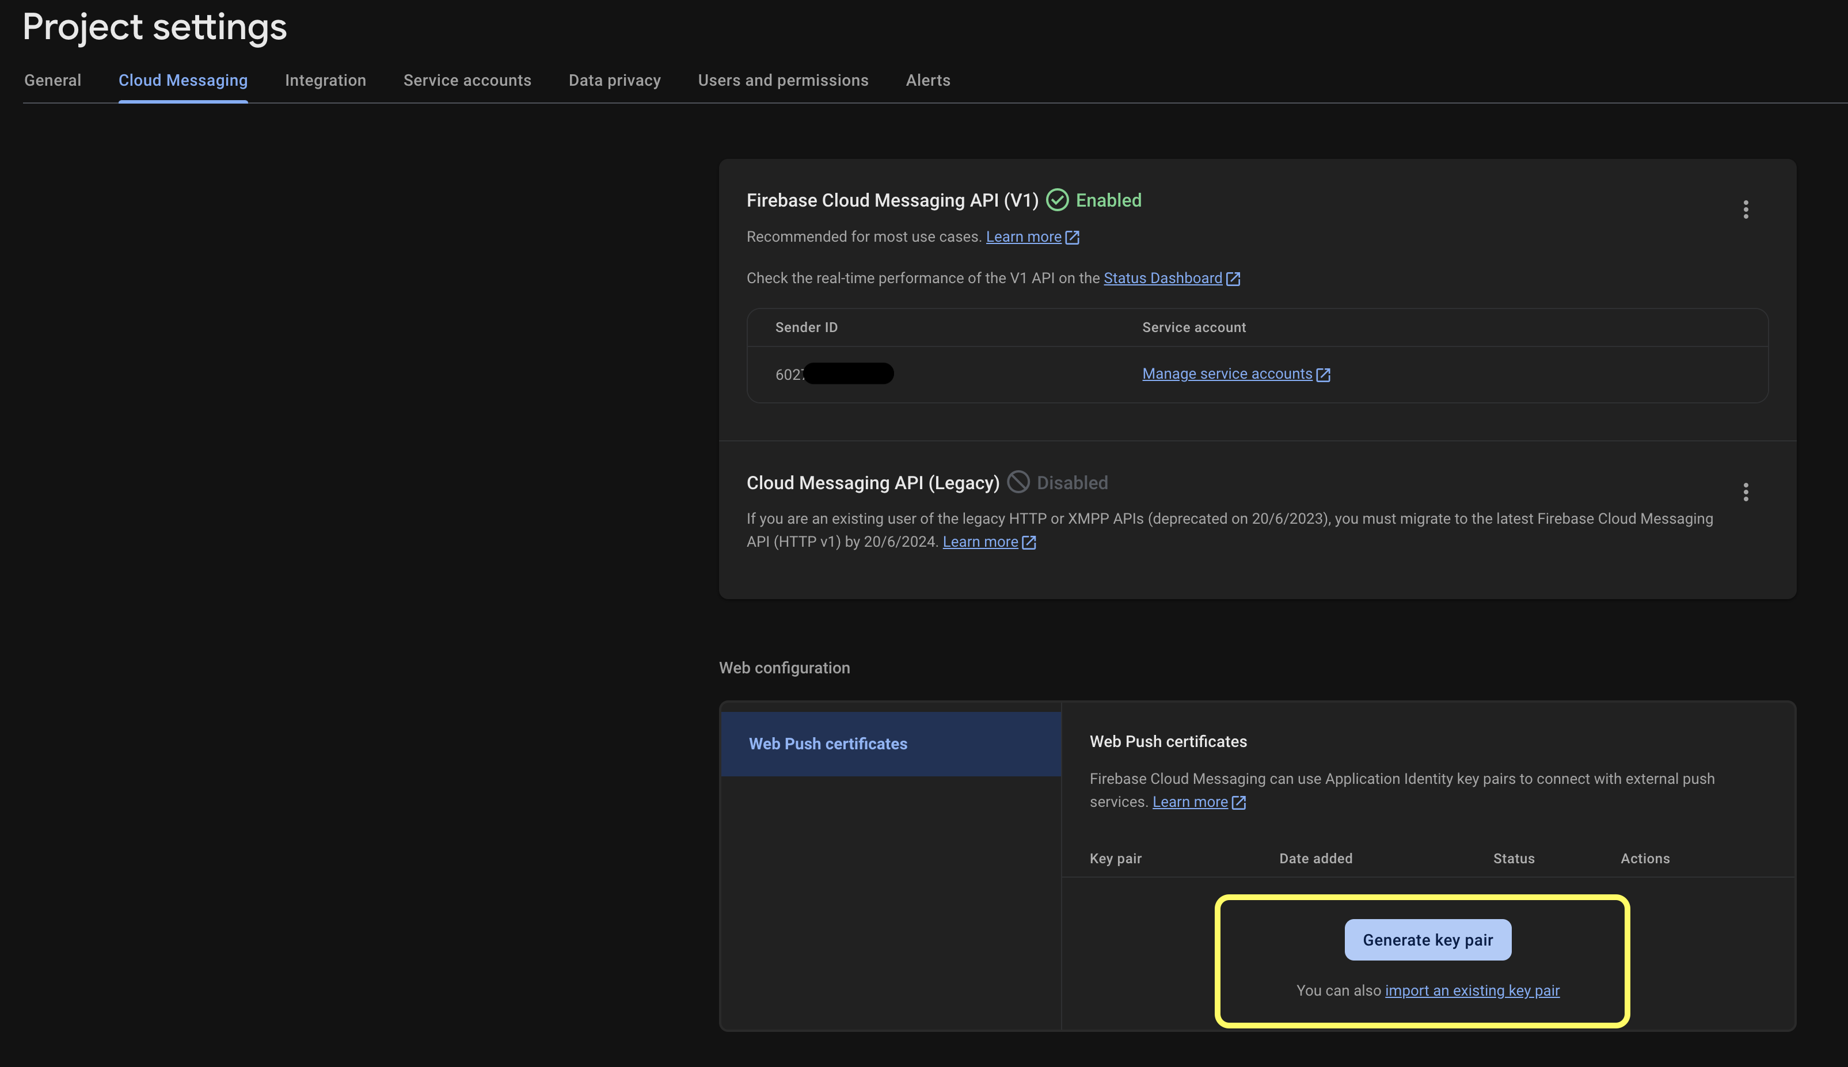
Task: Click Learn more in Web Push certificates description
Action: (x=1190, y=802)
